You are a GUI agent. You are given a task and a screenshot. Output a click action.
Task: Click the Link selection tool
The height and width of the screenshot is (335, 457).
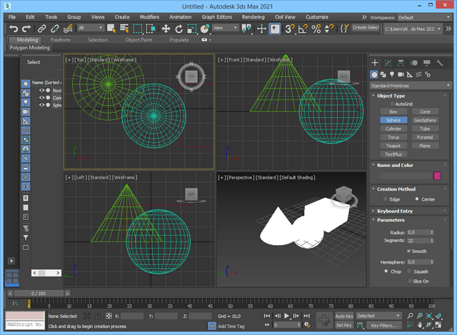tap(43, 29)
